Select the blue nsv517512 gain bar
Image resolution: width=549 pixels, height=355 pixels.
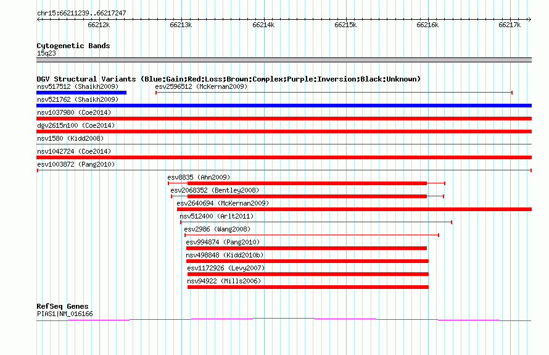[x=81, y=93]
